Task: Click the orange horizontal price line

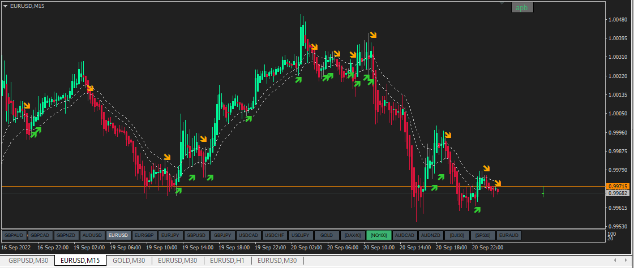Action: tap(303, 187)
